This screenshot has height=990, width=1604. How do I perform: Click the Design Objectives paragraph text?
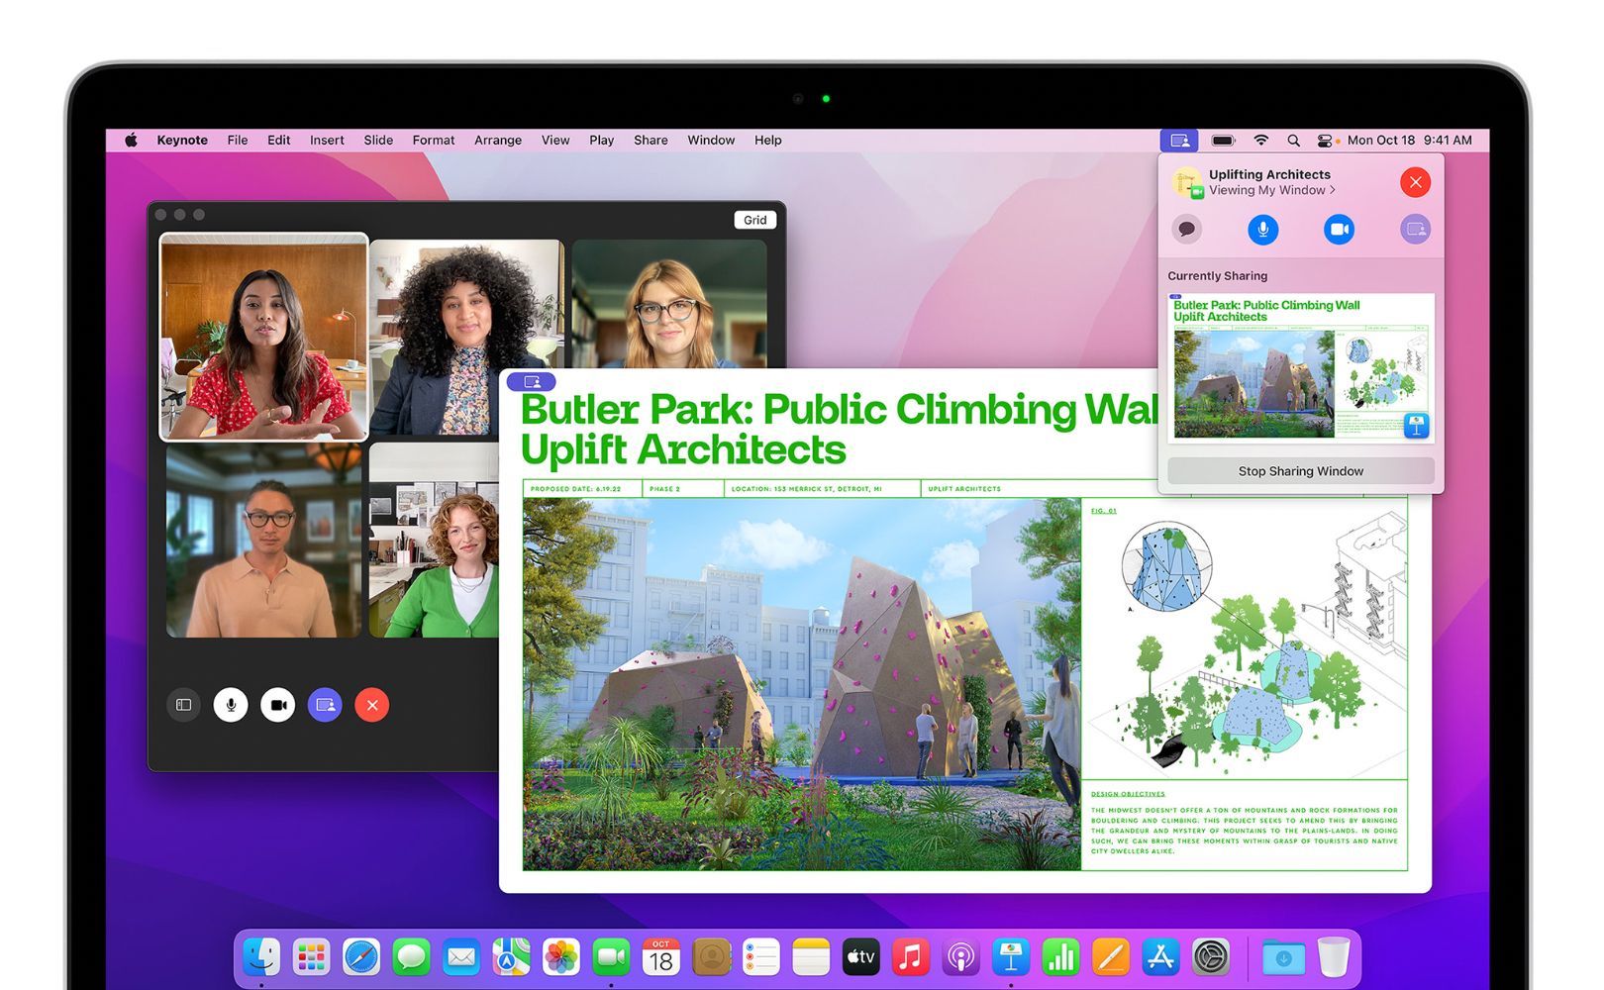coord(1245,830)
